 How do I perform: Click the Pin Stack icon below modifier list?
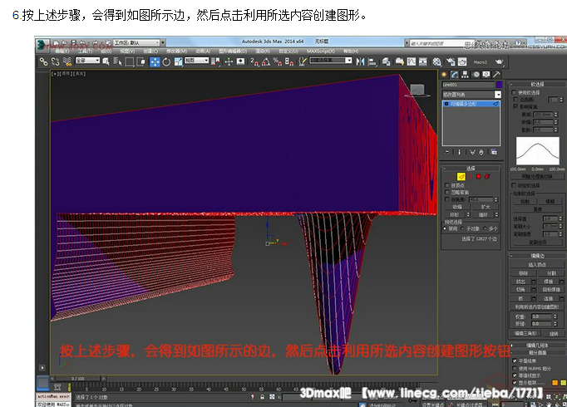tap(446, 152)
